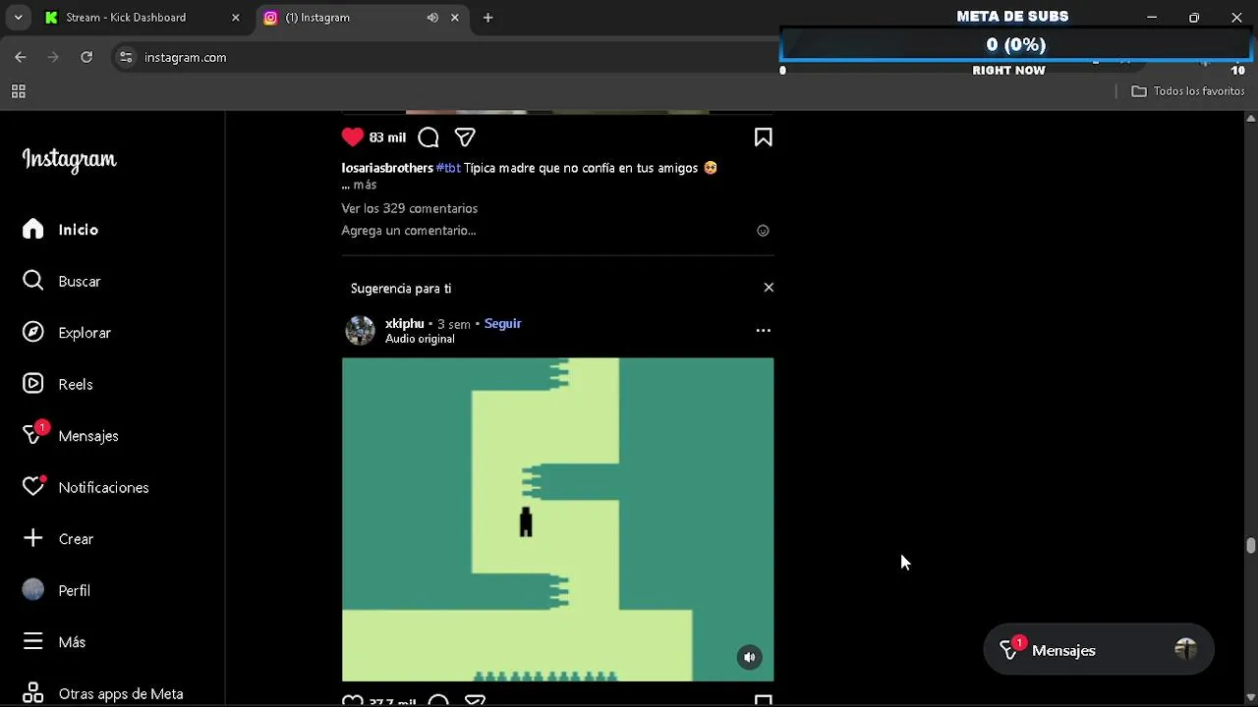Close the Instagram browser tab
This screenshot has height=707, width=1258.
[455, 18]
